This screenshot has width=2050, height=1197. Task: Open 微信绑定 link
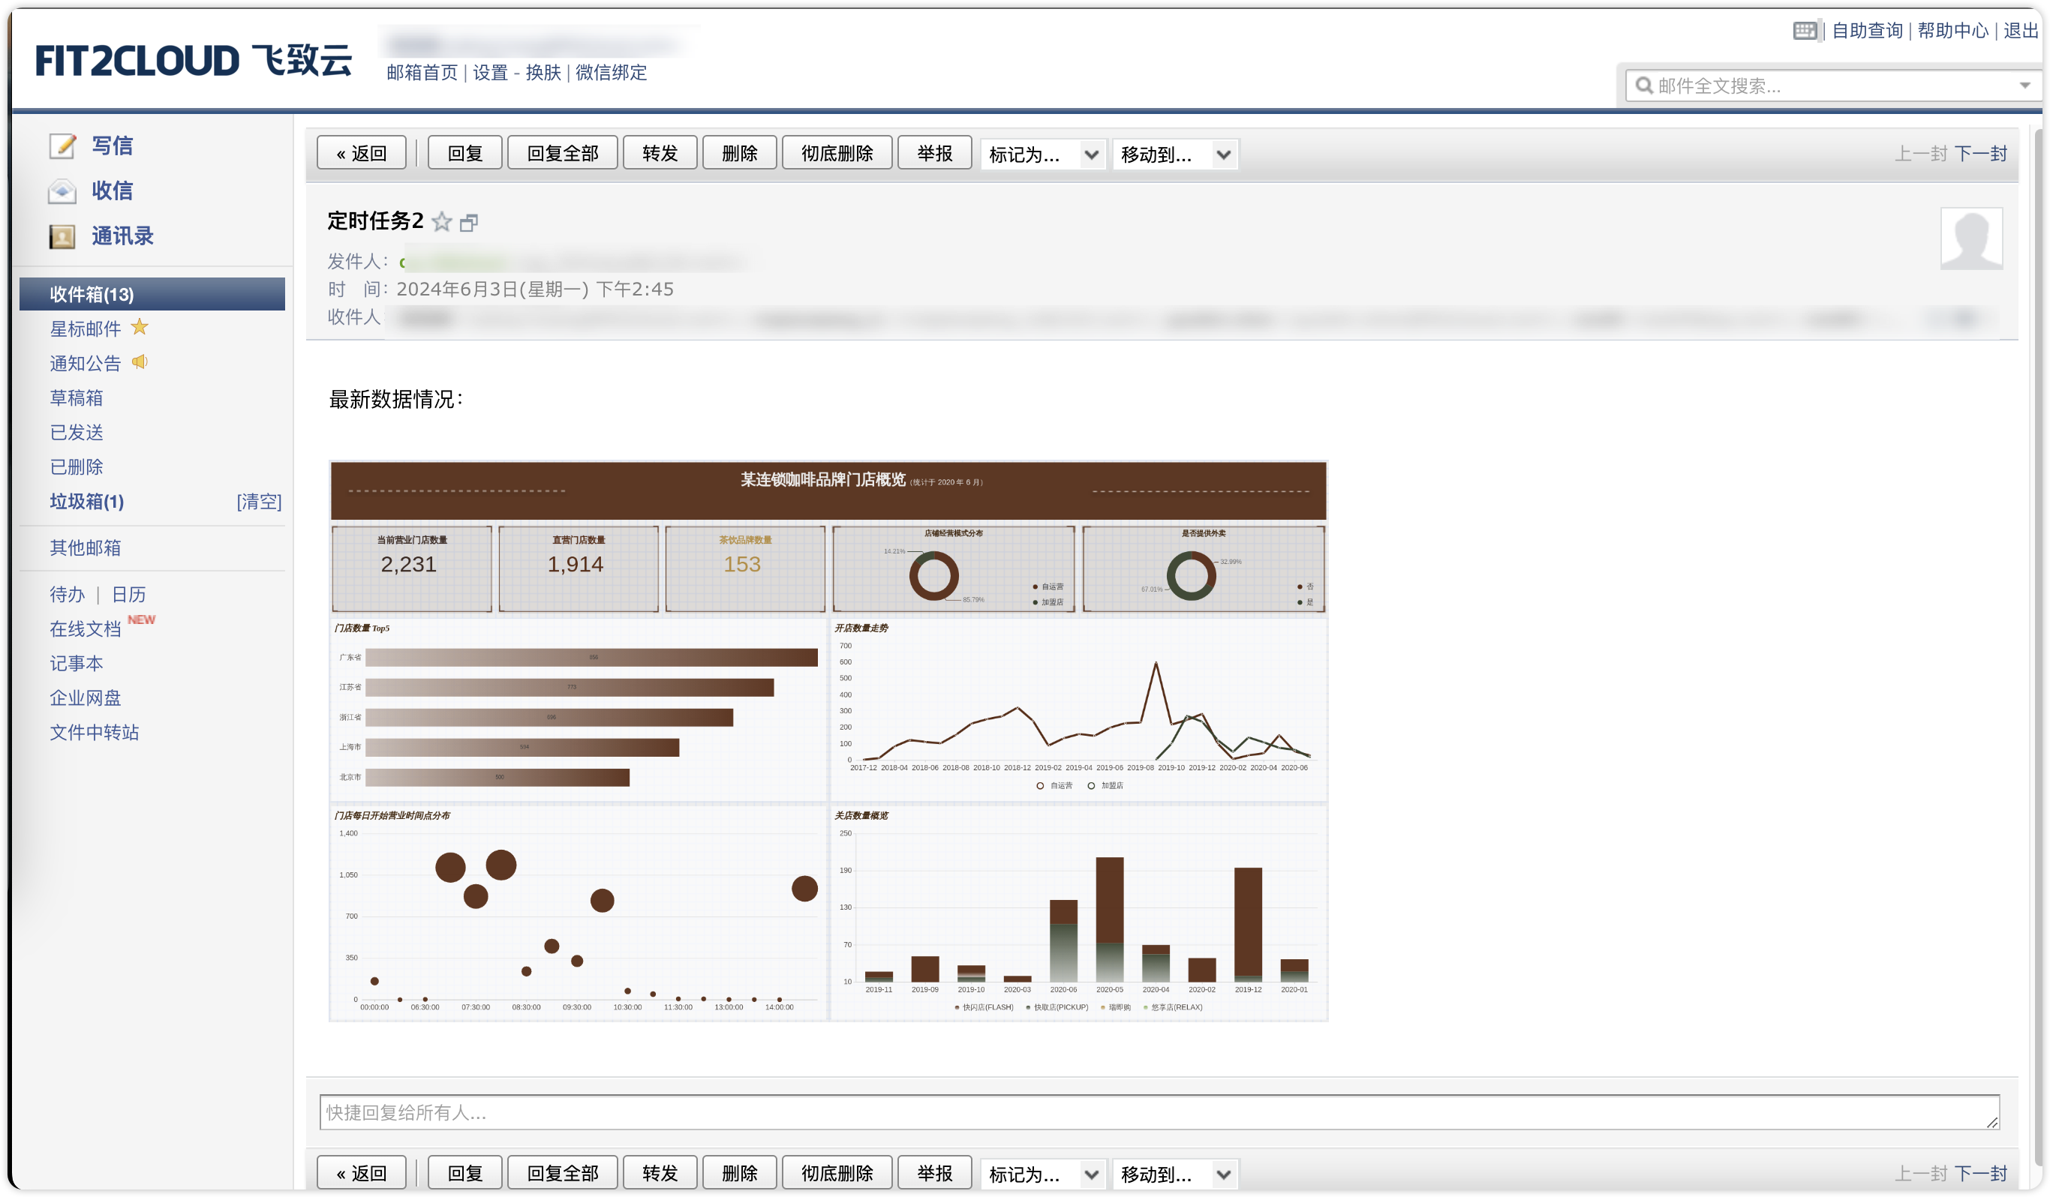coord(611,72)
